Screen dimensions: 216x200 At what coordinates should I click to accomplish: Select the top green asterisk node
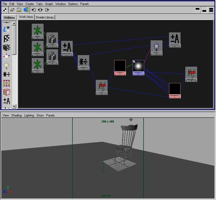point(38,31)
